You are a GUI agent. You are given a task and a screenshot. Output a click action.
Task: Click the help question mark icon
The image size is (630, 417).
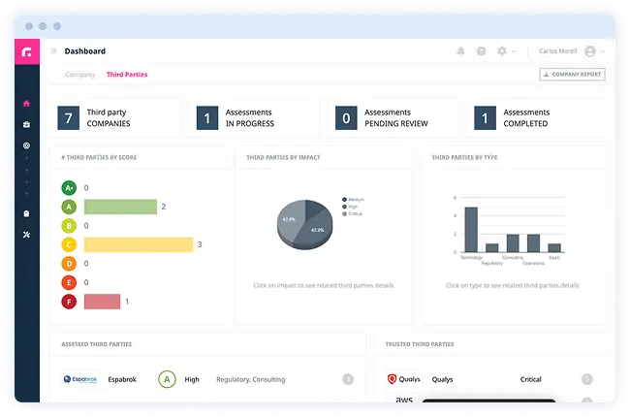(481, 51)
